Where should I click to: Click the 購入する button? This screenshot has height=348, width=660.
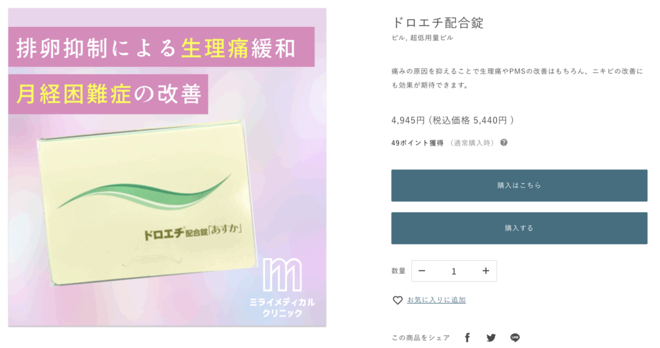click(x=519, y=228)
